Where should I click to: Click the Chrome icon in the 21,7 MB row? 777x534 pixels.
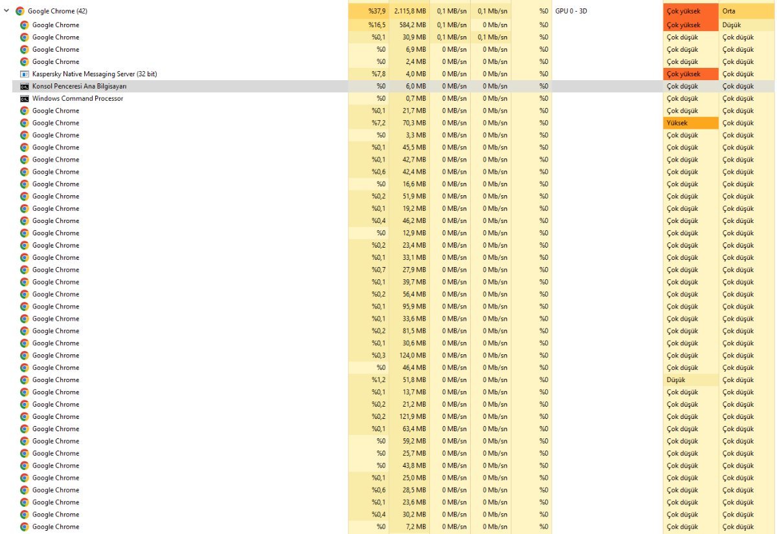click(x=25, y=111)
